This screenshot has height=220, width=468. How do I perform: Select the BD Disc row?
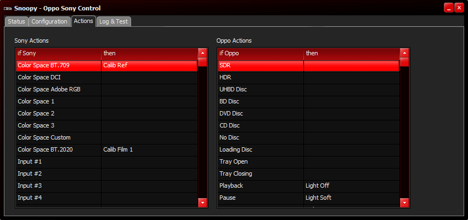(x=309, y=102)
